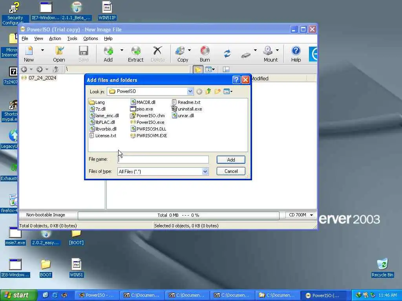The image size is (402, 301).
Task: Select the file piso.exe
Action: pos(142,109)
